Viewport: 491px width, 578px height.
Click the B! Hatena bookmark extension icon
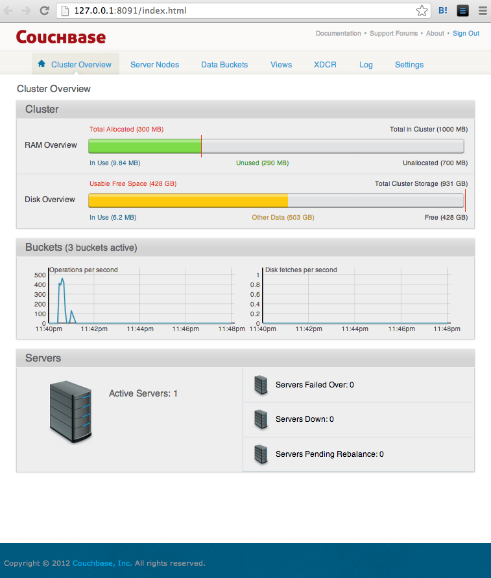point(443,10)
